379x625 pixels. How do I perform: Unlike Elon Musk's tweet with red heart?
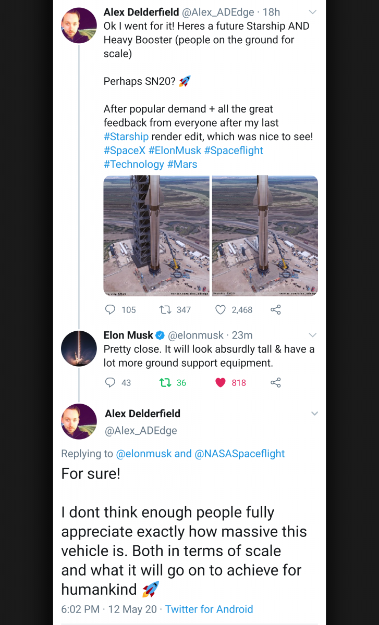click(221, 383)
